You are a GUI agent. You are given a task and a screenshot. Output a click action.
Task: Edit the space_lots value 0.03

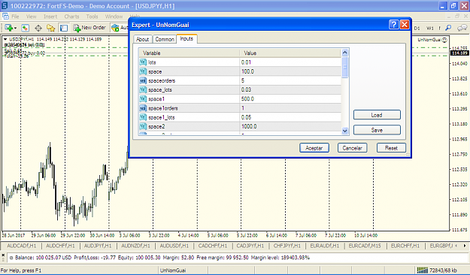(x=290, y=90)
